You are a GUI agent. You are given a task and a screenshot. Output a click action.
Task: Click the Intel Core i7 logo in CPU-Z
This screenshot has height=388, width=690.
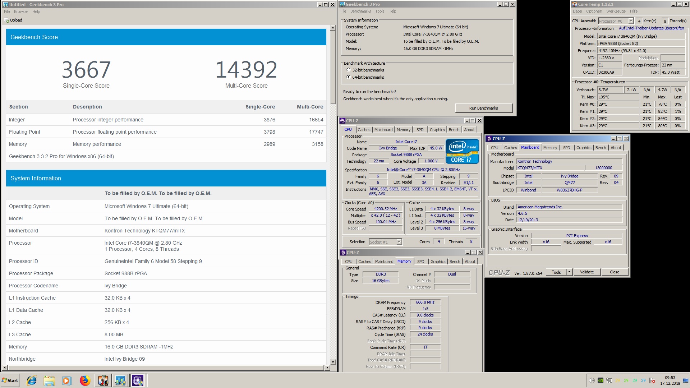(x=462, y=151)
